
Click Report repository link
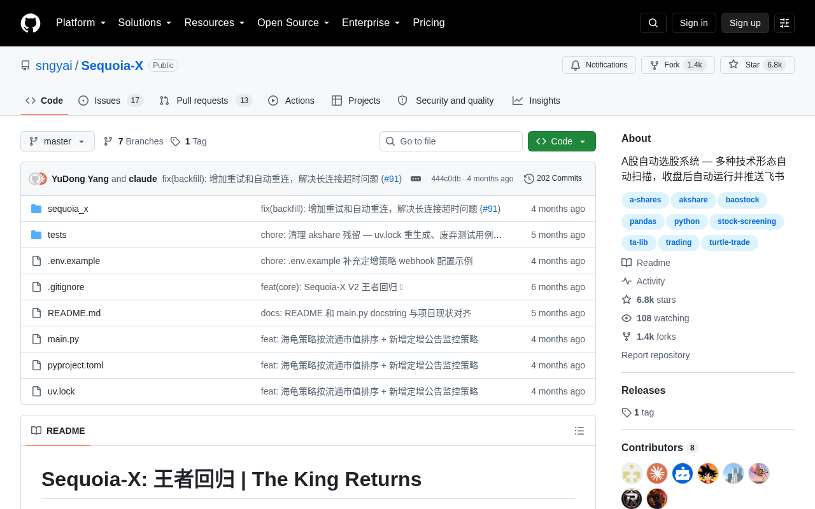pyautogui.click(x=655, y=355)
